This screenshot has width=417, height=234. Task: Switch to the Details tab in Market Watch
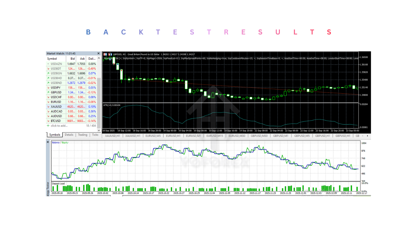tap(69, 135)
